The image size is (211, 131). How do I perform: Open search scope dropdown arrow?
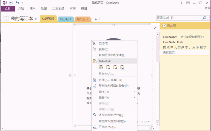(208, 18)
